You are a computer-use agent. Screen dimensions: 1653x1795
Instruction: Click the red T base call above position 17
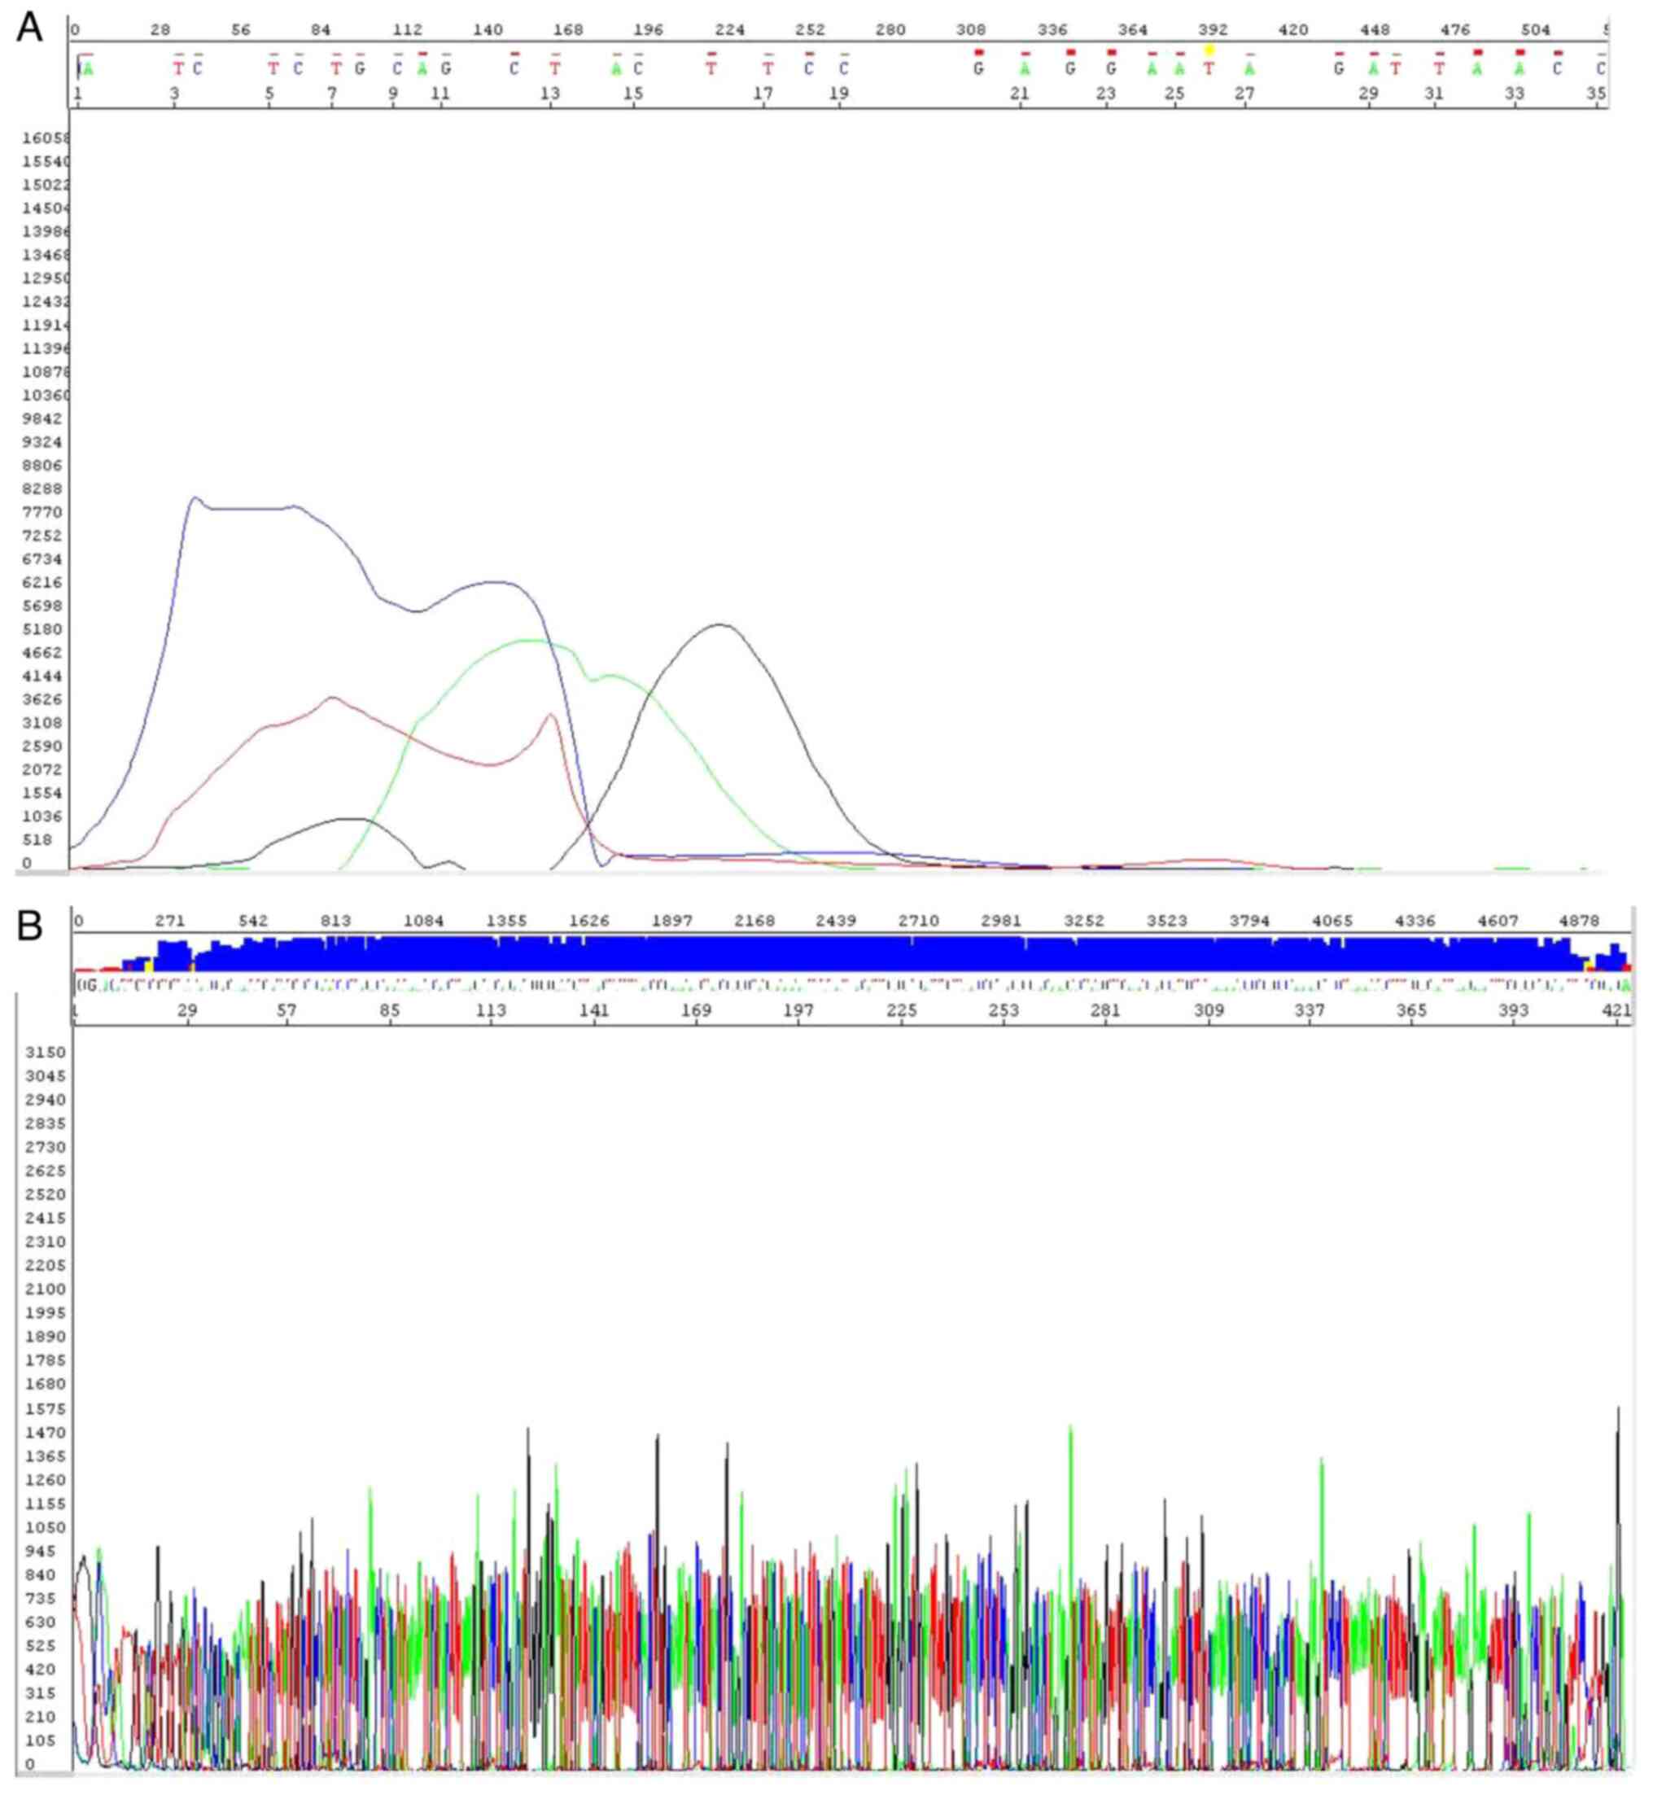coord(767,69)
